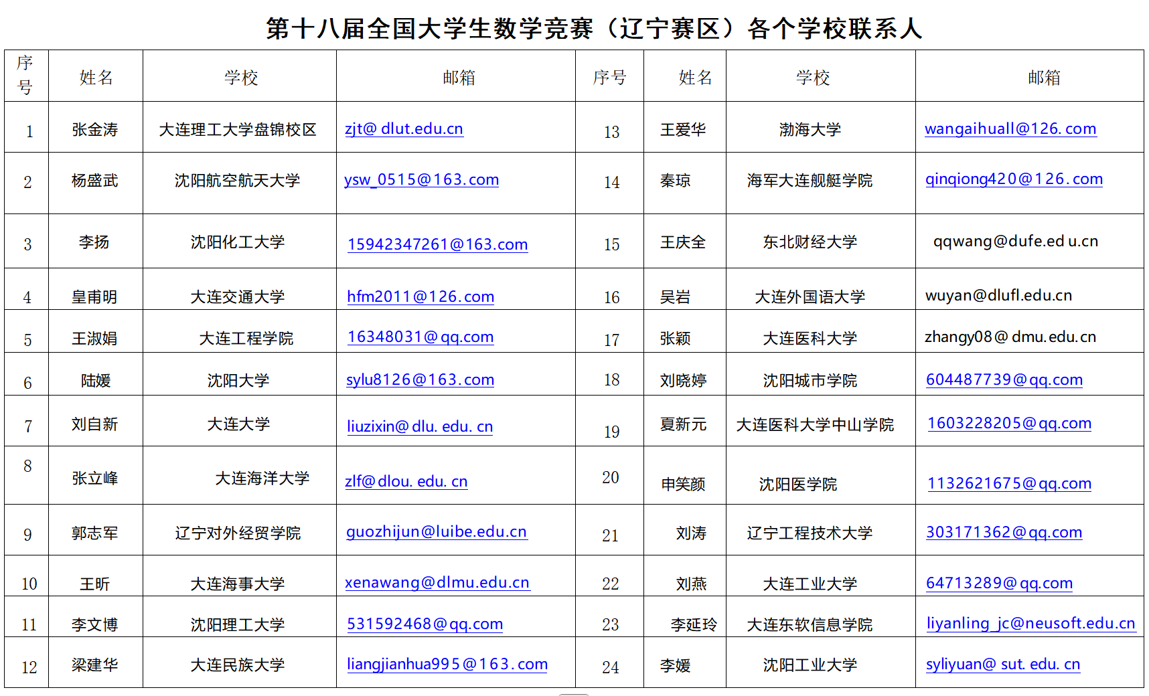Image resolution: width=1149 pixels, height=696 pixels.
Task: Open the liuzixin@dlu.edu.cn link
Action: [420, 426]
